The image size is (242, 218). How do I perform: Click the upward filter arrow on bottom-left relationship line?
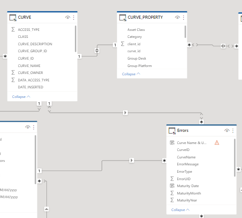click(46, 209)
